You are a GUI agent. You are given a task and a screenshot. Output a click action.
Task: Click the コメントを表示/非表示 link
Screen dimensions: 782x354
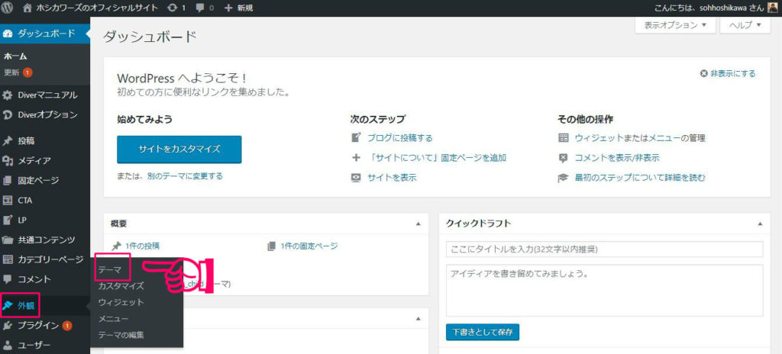(x=617, y=158)
